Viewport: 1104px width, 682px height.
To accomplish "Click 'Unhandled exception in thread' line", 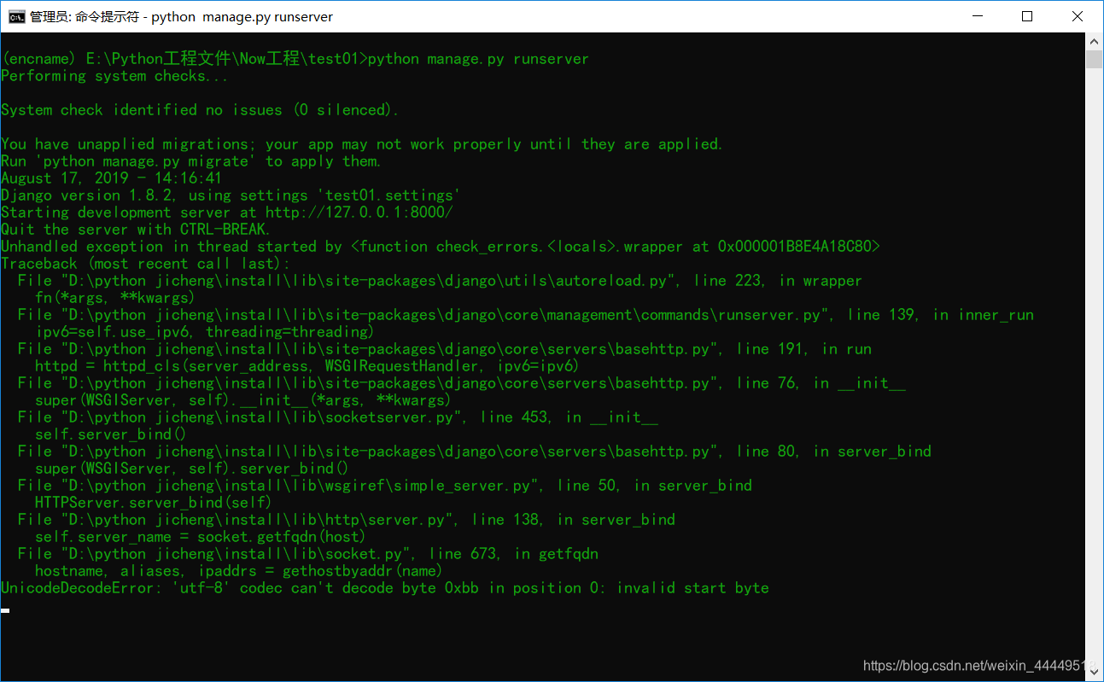I will [441, 247].
